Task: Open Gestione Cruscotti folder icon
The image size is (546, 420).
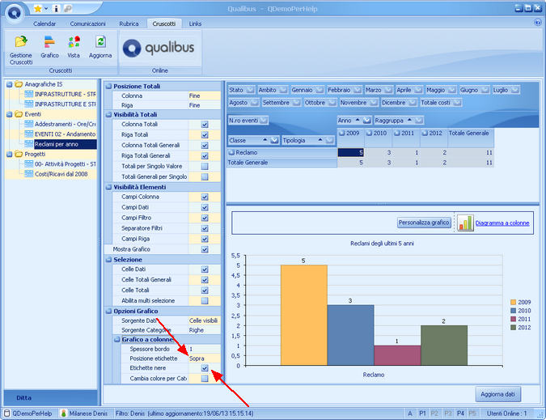Action: pyautogui.click(x=21, y=41)
